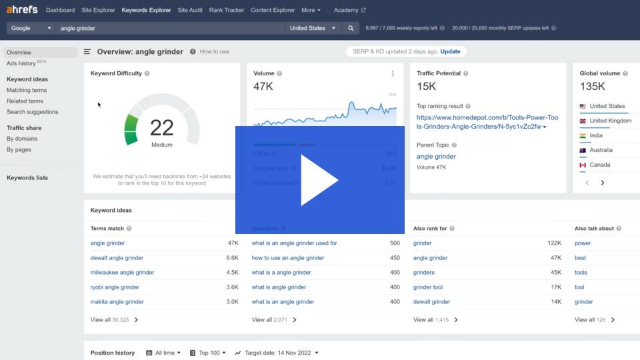Click how to use an angle grinder question
640x360 pixels.
point(288,258)
